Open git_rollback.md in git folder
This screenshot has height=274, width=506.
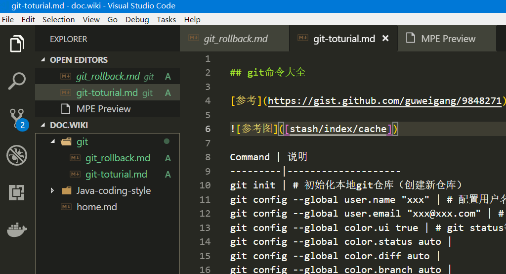(107, 158)
